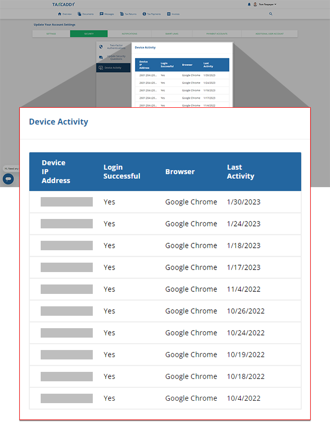The image size is (330, 423).
Task: Click Yes in the 10/4/2022 row
Action: click(109, 399)
